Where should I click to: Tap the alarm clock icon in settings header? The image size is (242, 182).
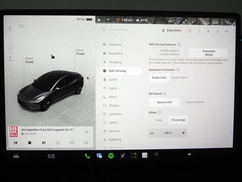click(x=190, y=31)
